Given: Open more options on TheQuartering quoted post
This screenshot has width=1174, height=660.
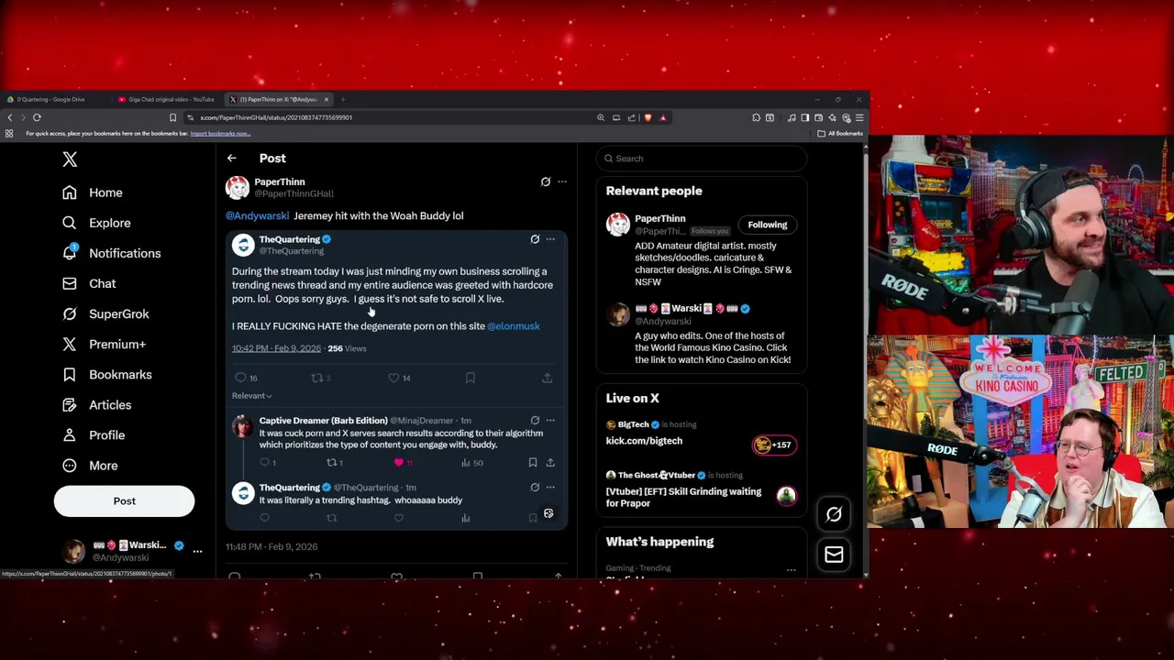Looking at the screenshot, I should 550,239.
